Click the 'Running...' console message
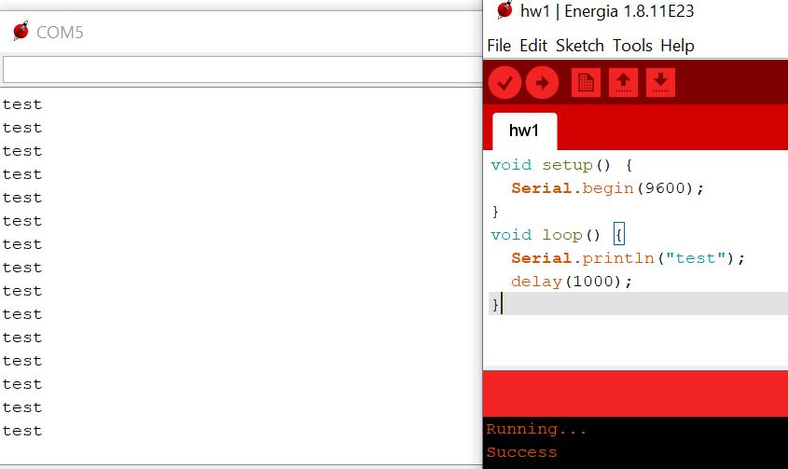Image resolution: width=788 pixels, height=469 pixels. tap(535, 429)
